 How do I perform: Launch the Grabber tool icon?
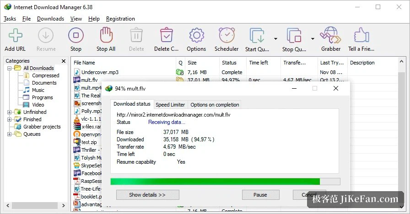[330, 35]
